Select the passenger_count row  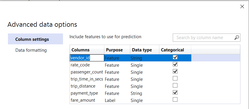point(155,72)
